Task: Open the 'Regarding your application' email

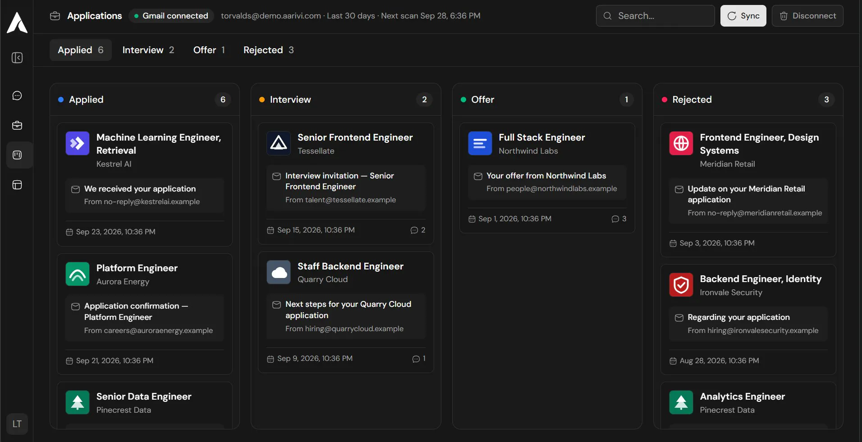Action: (748, 324)
